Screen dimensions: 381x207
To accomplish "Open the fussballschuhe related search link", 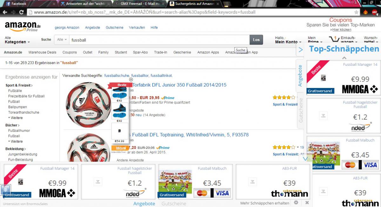I will pyautogui.click(x=117, y=76).
